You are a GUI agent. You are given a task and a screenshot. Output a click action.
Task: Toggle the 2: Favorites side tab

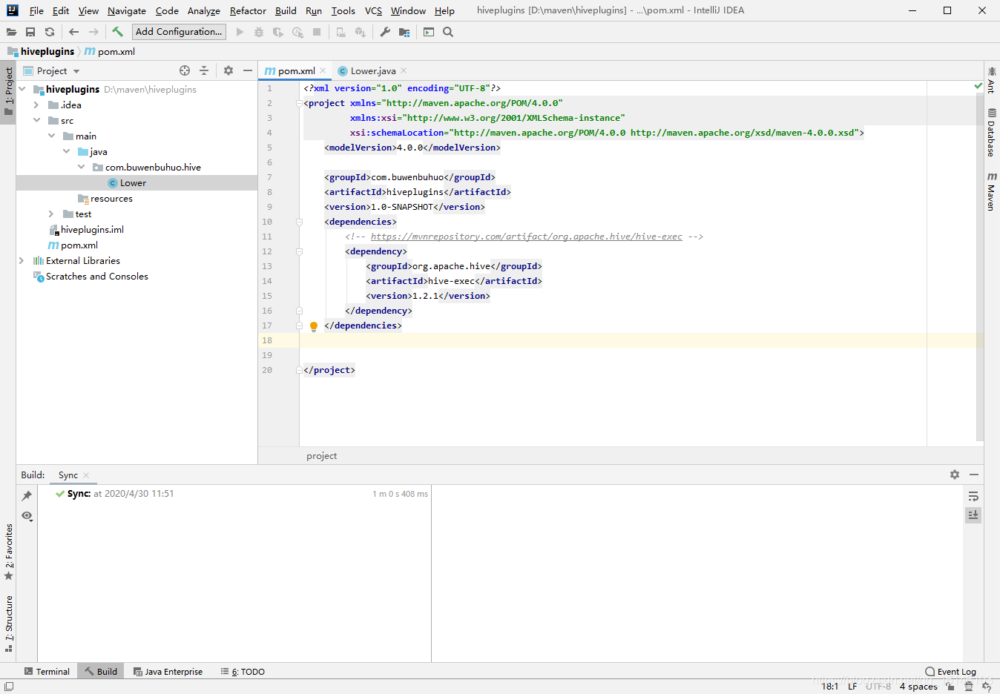click(8, 552)
